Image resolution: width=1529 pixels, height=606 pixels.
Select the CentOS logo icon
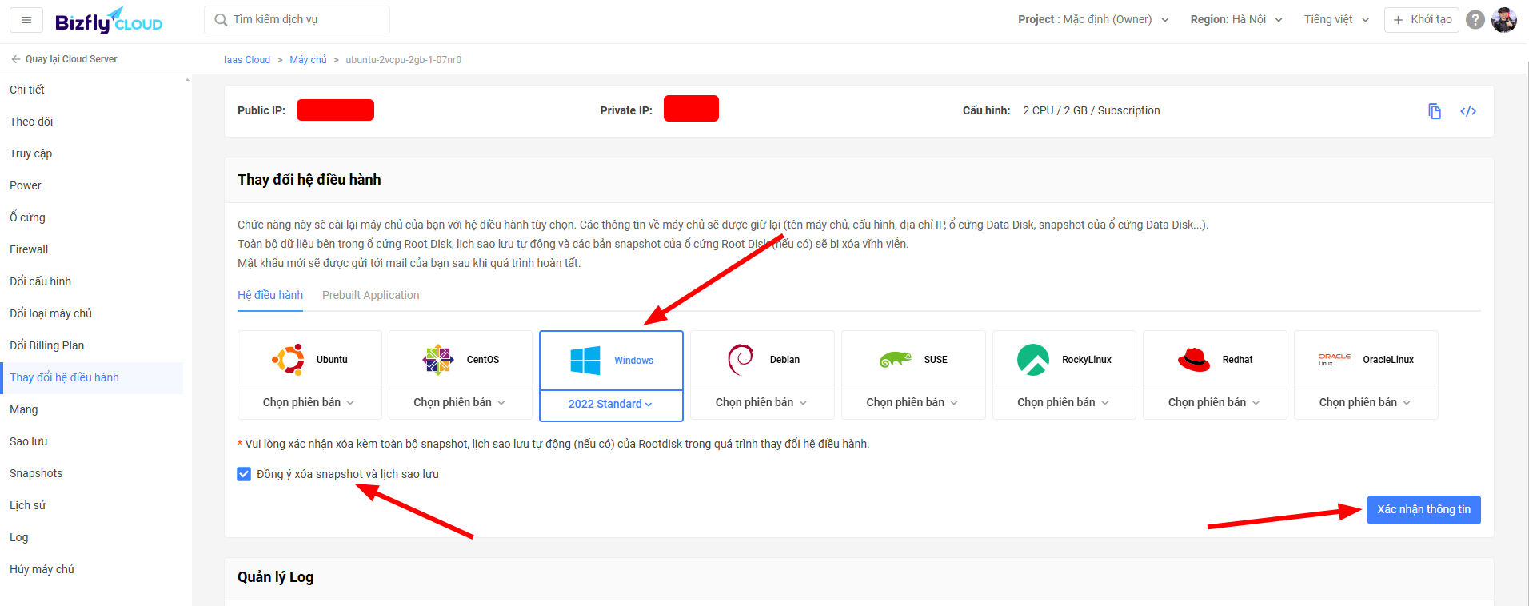pos(438,360)
